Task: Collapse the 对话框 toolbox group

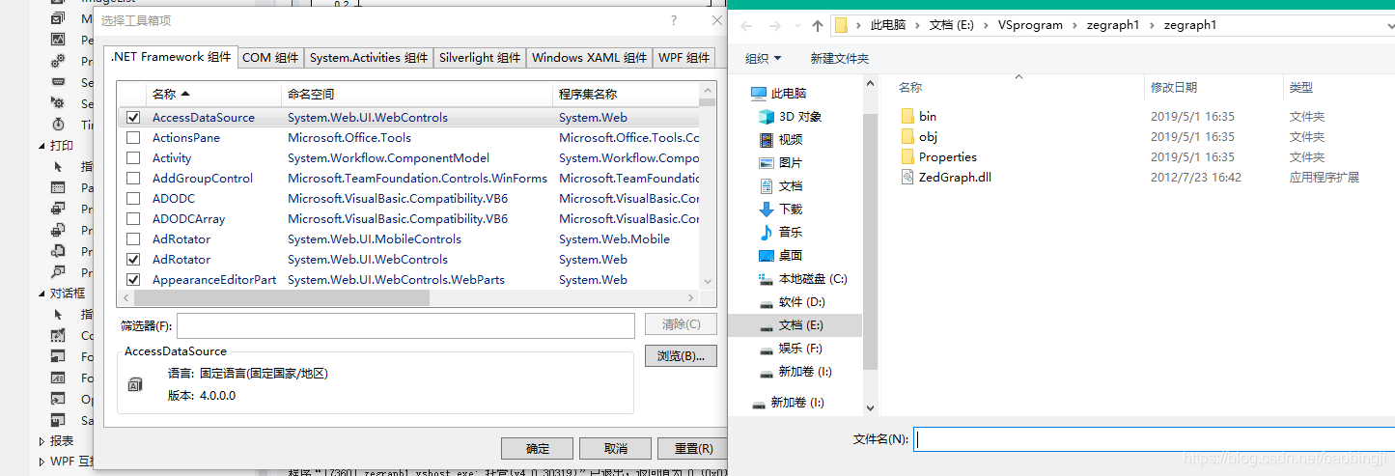Action: (42, 294)
